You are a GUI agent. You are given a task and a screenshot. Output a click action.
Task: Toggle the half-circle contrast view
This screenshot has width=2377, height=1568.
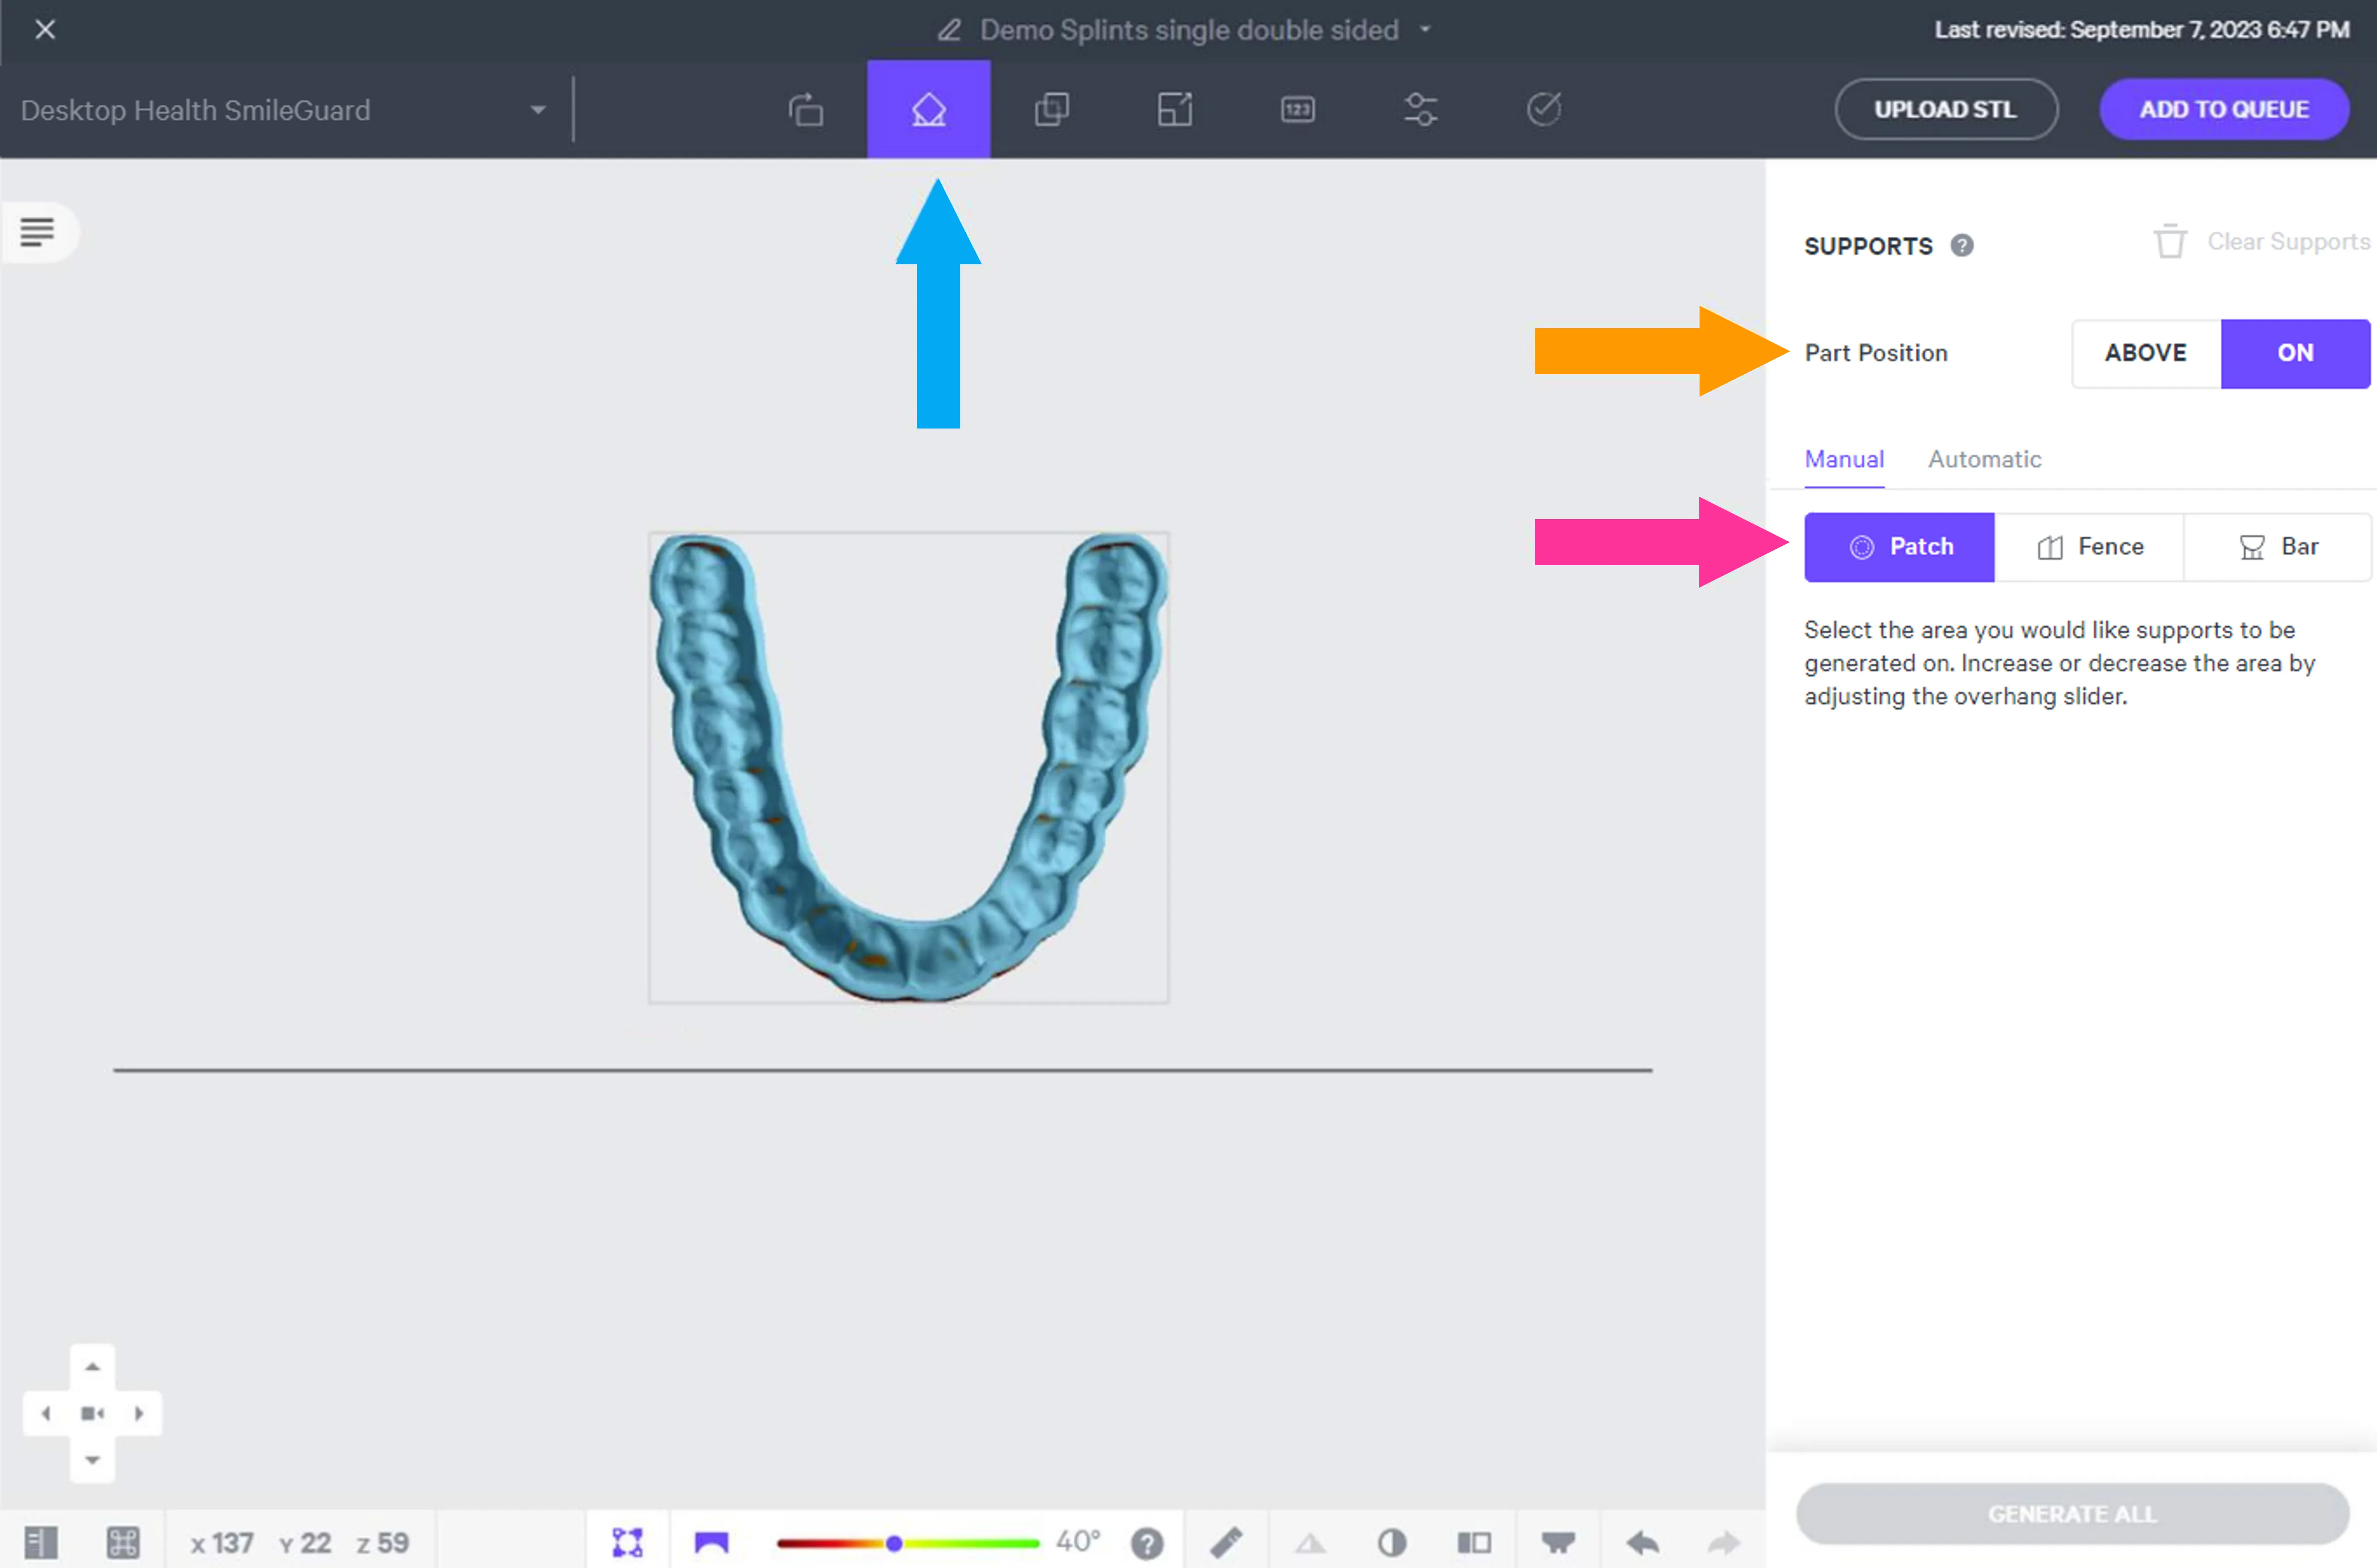pos(1392,1543)
